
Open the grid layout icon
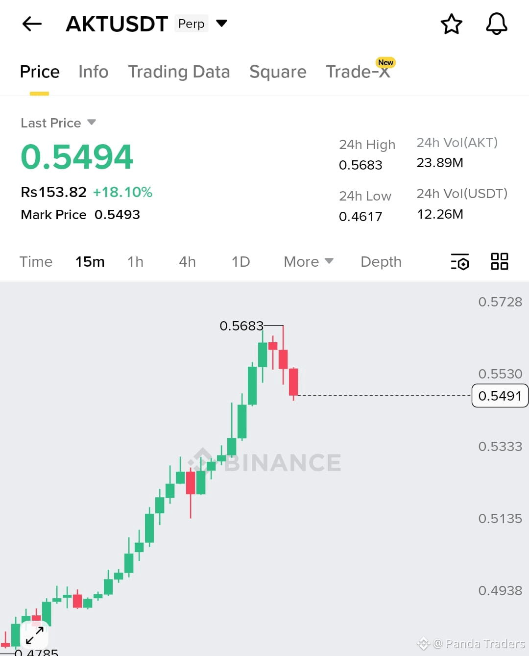pyautogui.click(x=499, y=261)
